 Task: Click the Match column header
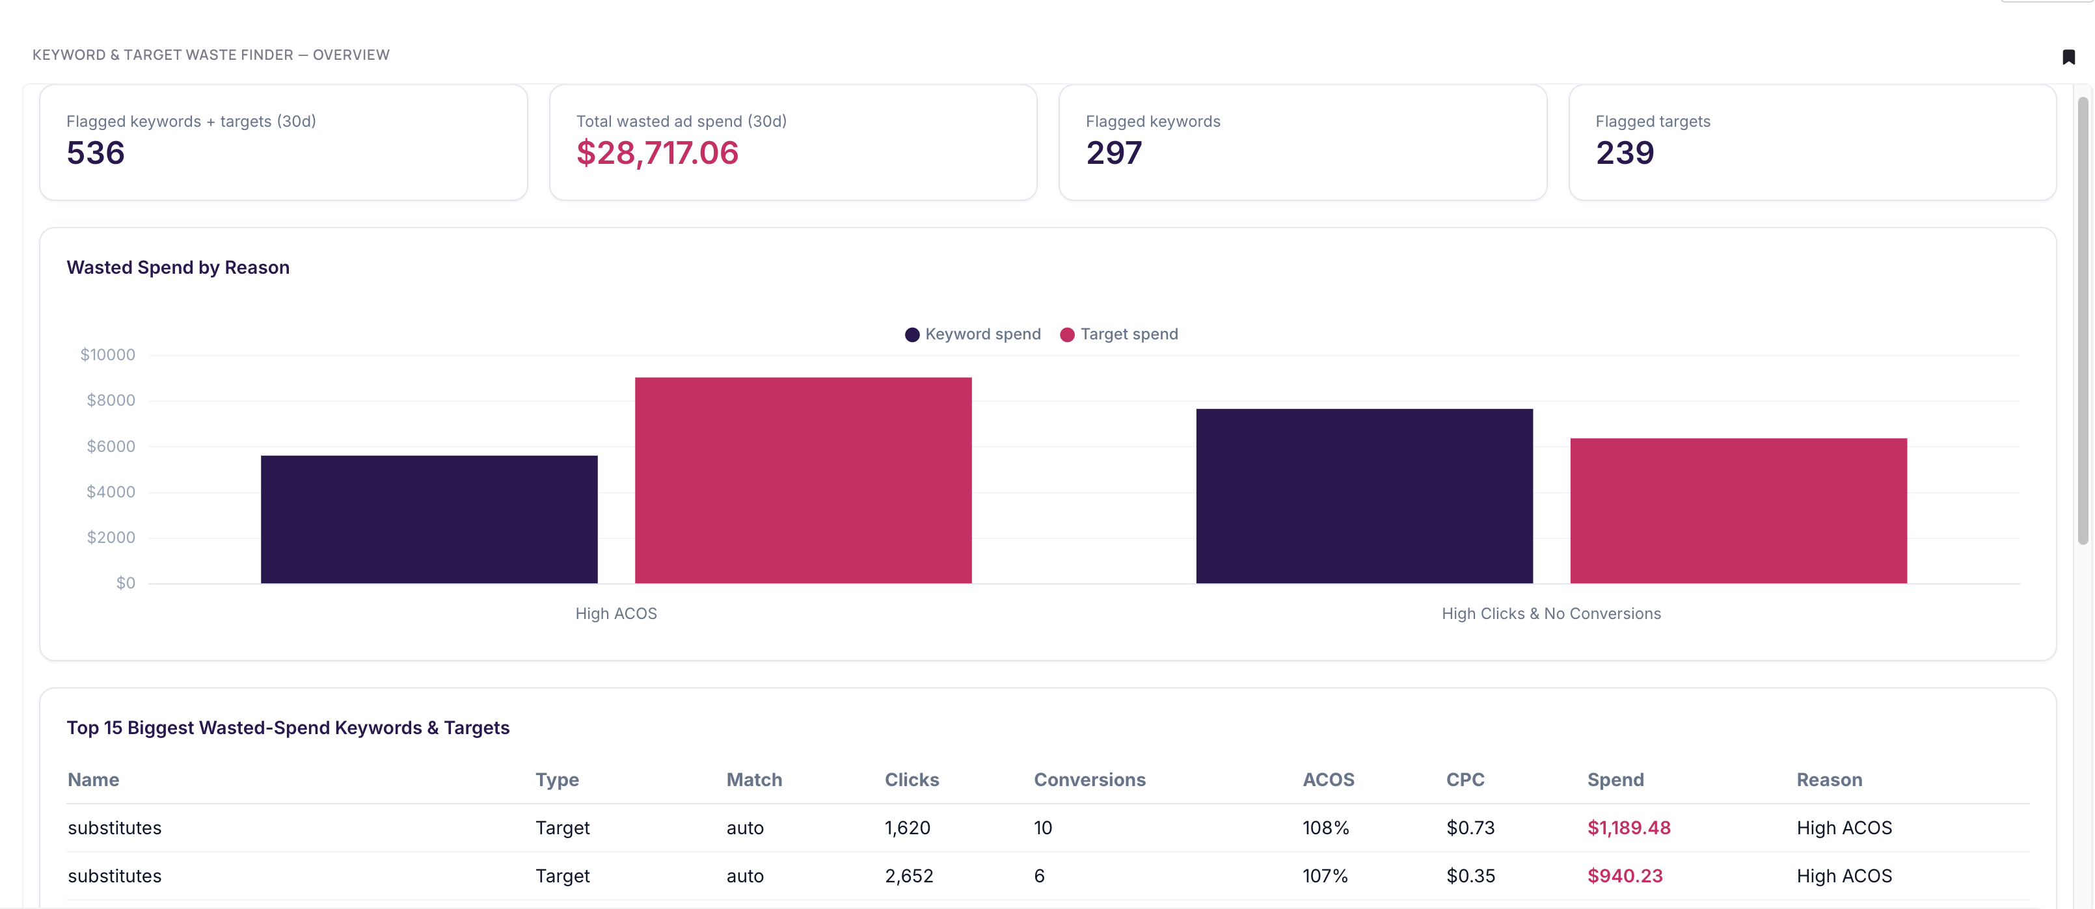754,780
